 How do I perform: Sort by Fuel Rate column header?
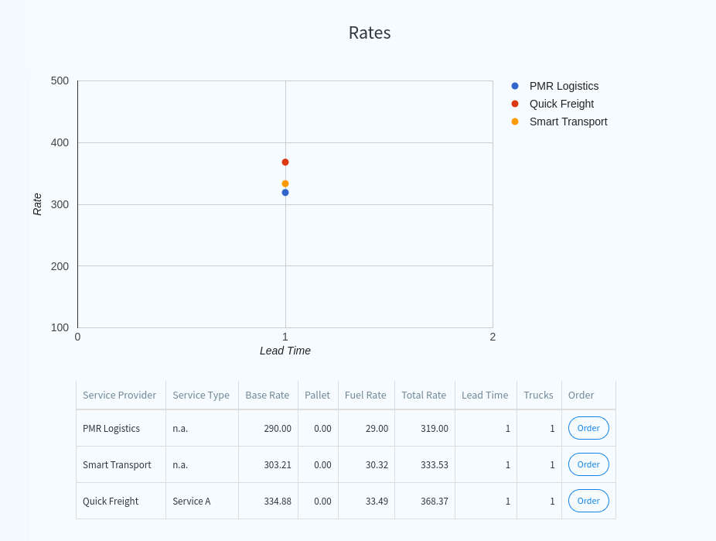(x=365, y=395)
